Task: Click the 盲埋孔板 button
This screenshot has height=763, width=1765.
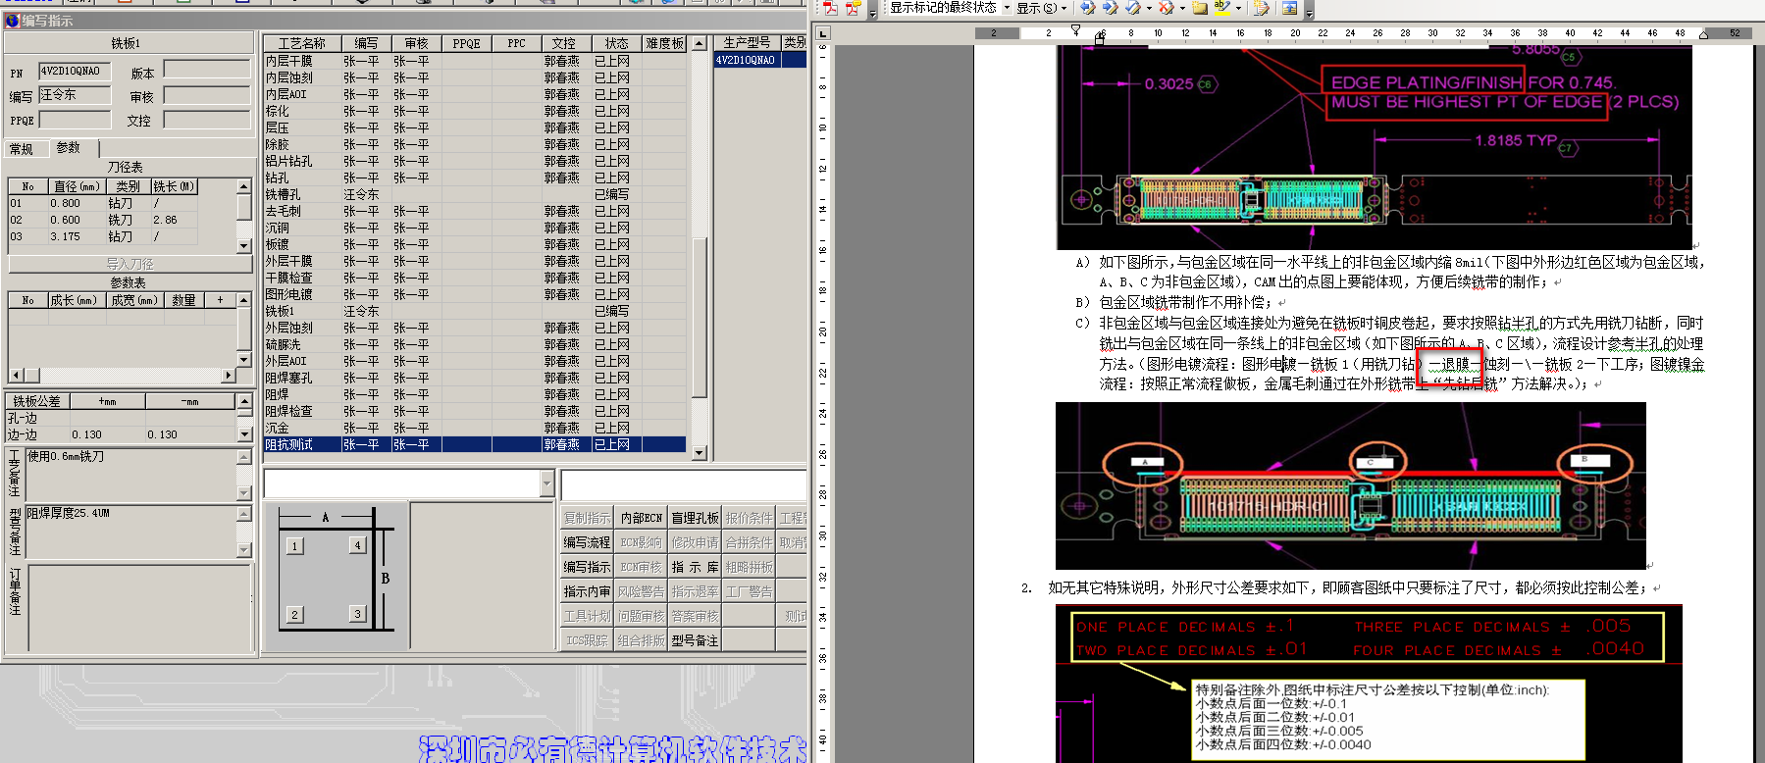Action: 695,518
